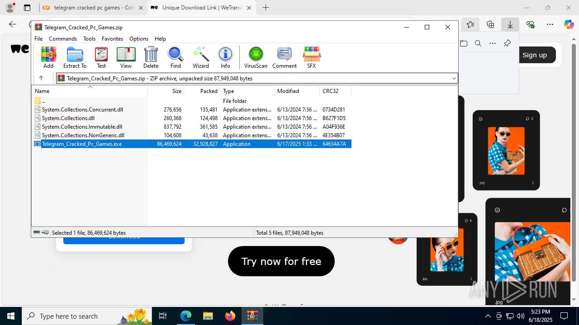Screen dimensions: 579x325
Task: Click 'Total 5 files' status bar text
Action: coord(289,233)
